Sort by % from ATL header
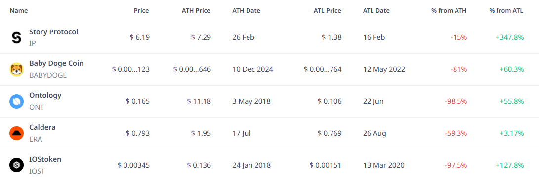This screenshot has width=539, height=179. 506,11
